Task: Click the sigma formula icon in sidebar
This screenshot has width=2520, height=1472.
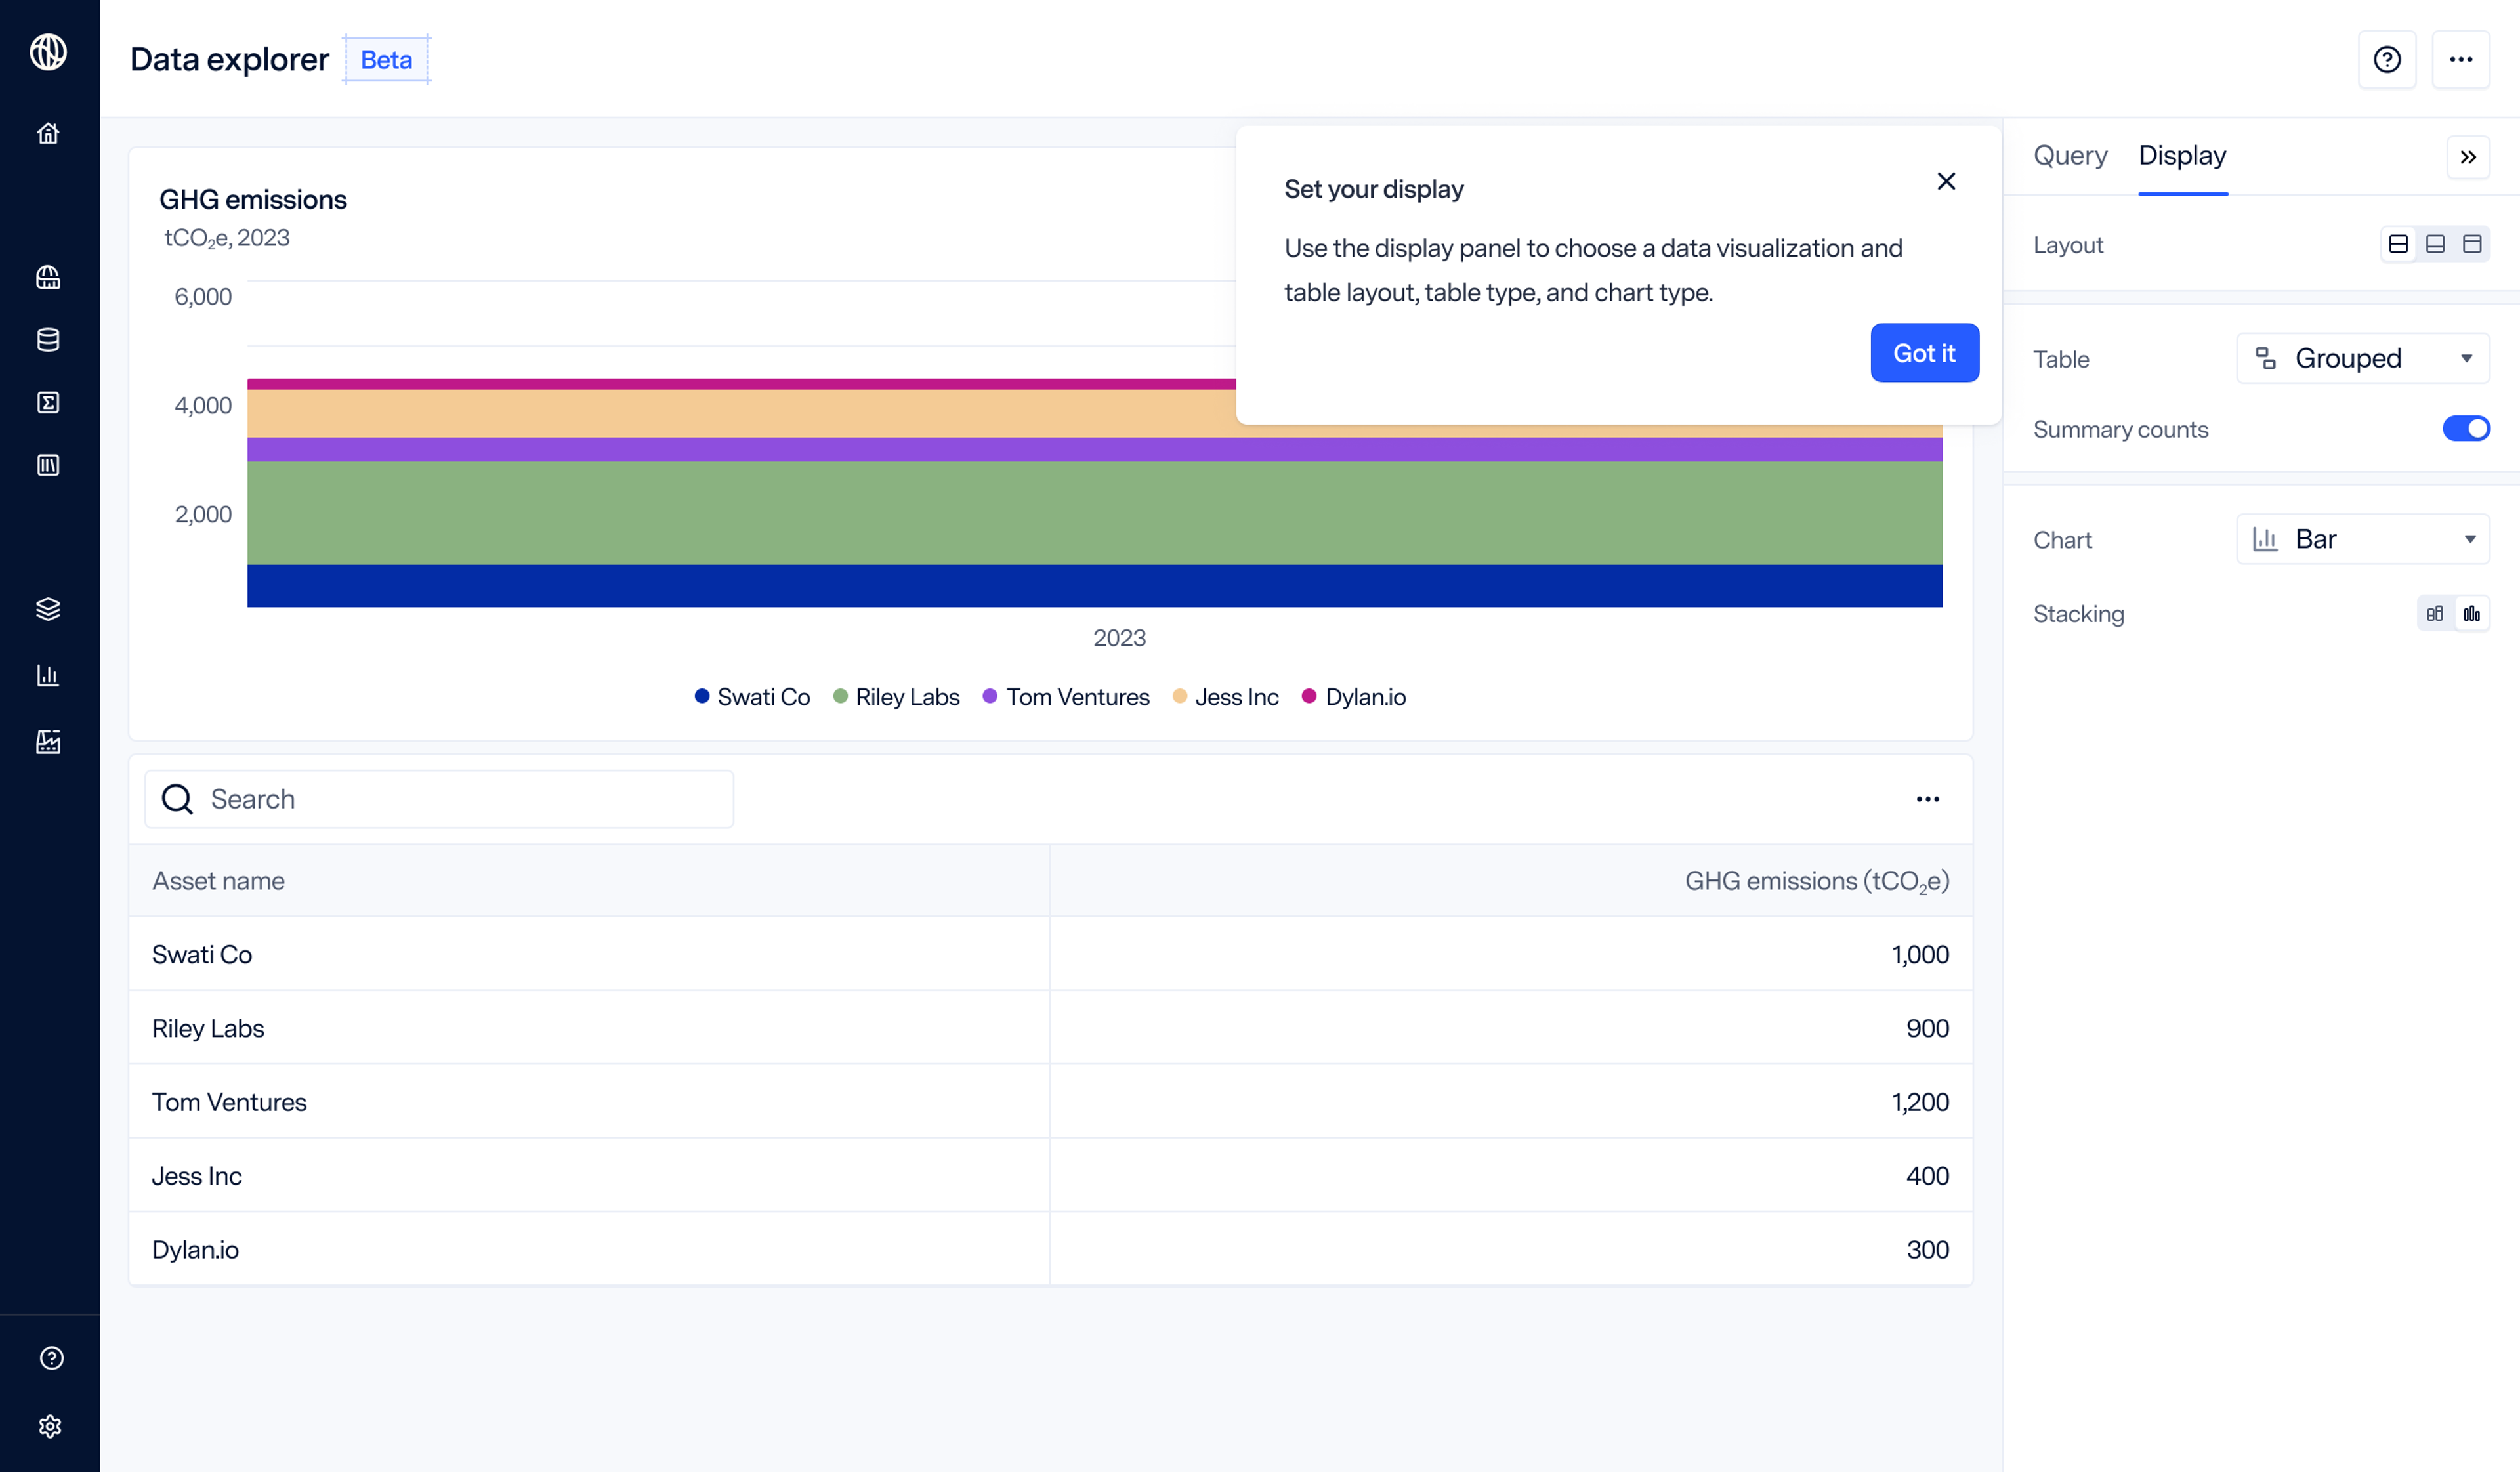Action: [48, 402]
